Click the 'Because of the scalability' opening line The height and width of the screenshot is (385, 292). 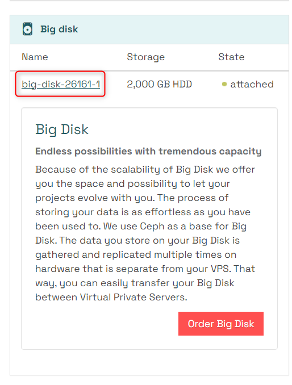tap(145, 169)
